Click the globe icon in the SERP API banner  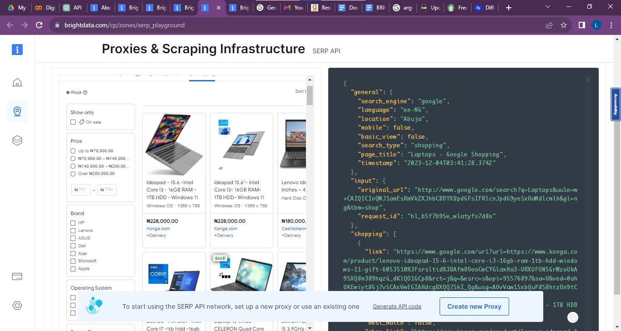point(94,306)
